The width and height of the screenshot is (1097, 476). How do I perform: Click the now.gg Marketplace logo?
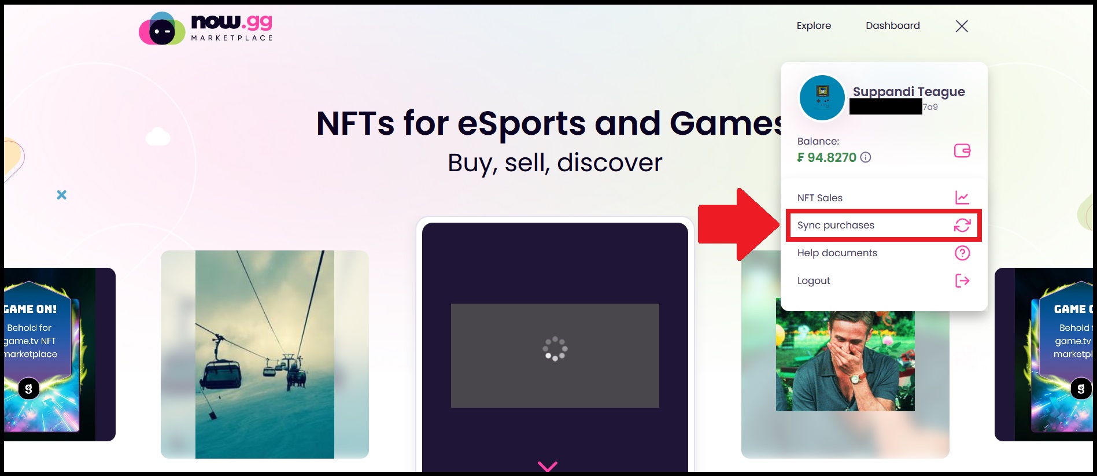click(x=206, y=28)
